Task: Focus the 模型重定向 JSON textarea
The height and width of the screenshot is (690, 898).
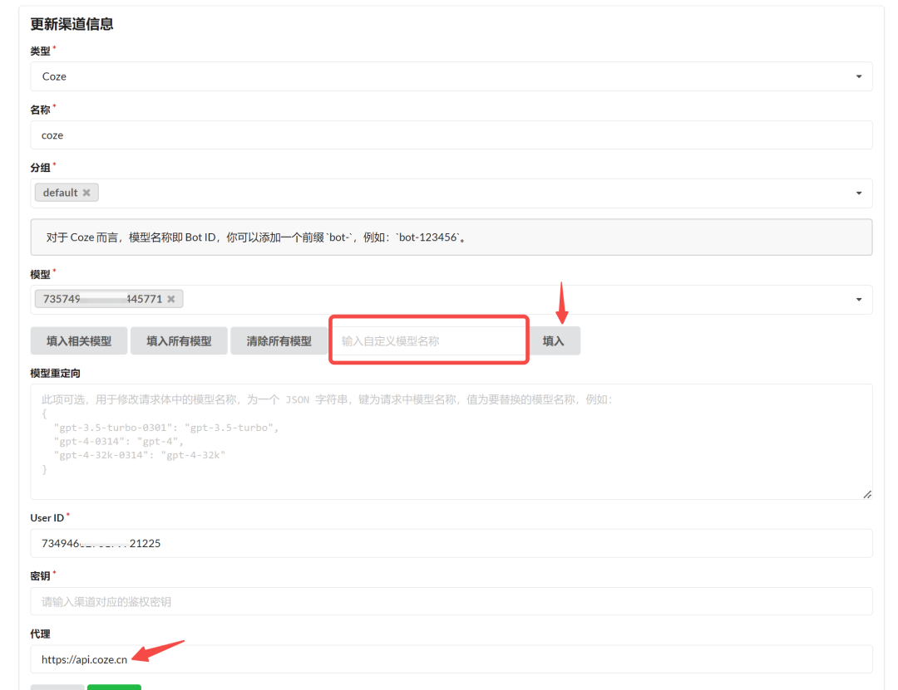Action: click(x=451, y=442)
